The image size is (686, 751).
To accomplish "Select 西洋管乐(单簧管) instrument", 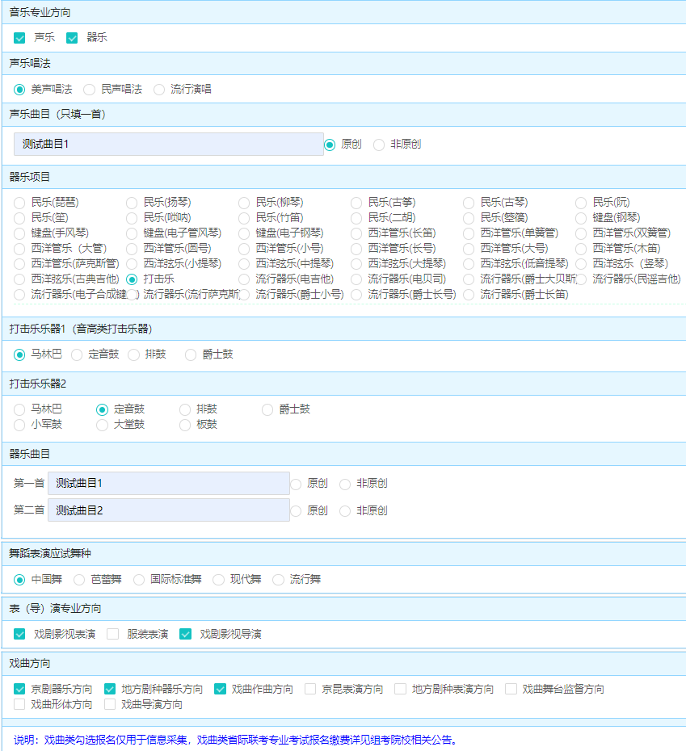I will [x=469, y=233].
